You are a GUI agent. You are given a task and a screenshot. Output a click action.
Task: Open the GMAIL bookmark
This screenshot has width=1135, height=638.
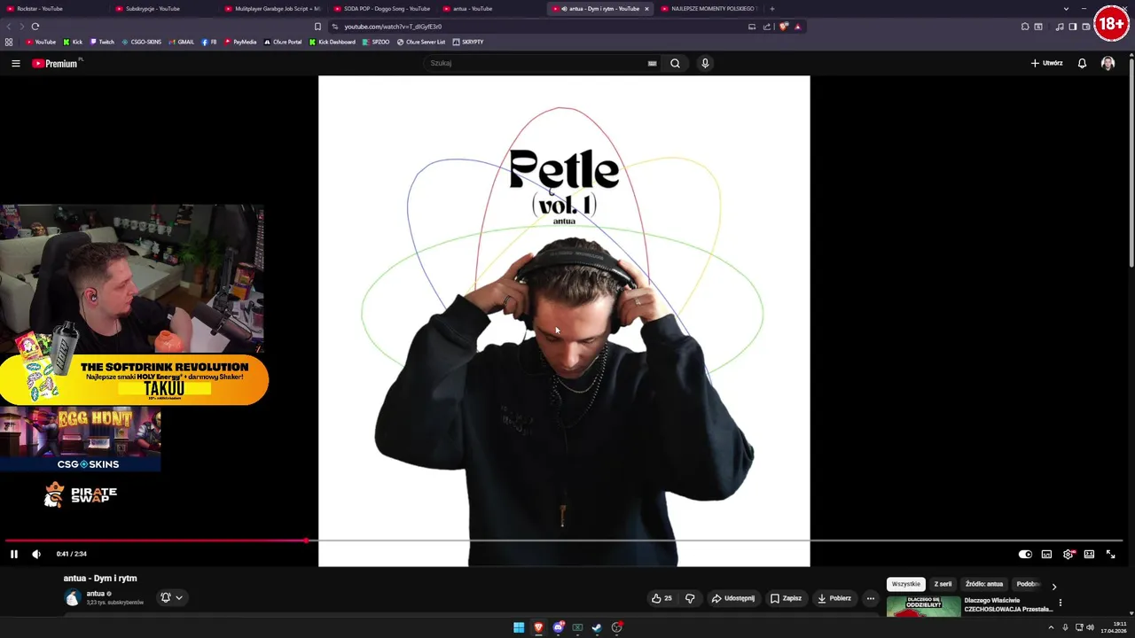pyautogui.click(x=181, y=42)
